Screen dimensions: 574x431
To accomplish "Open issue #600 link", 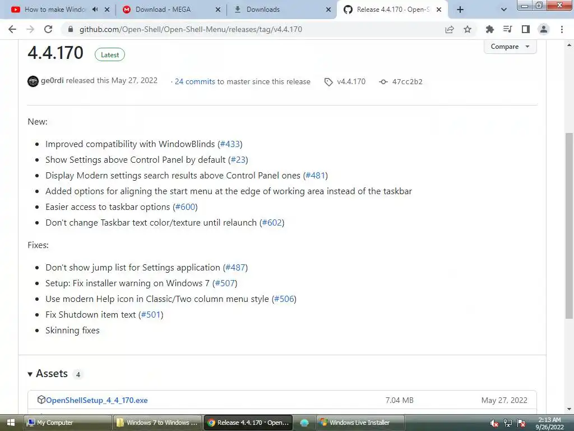I will click(185, 207).
